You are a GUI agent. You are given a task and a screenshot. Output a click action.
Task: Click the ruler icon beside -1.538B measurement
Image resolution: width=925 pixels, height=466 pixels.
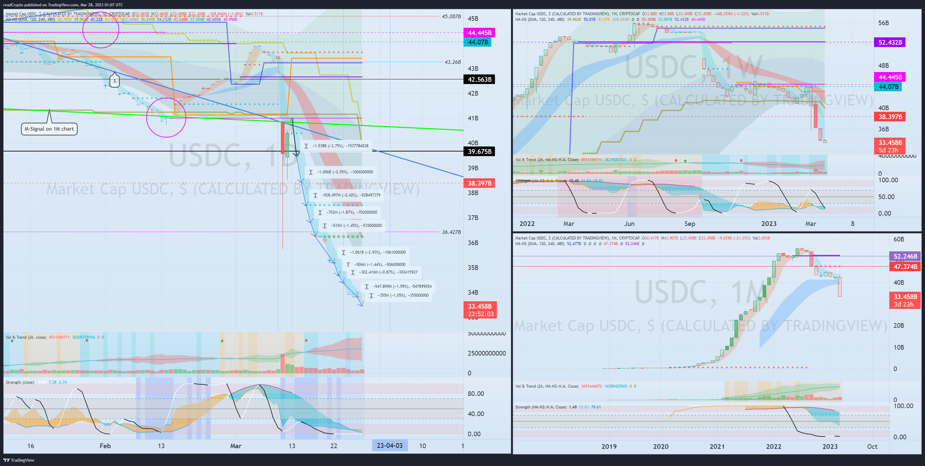pyautogui.click(x=306, y=146)
